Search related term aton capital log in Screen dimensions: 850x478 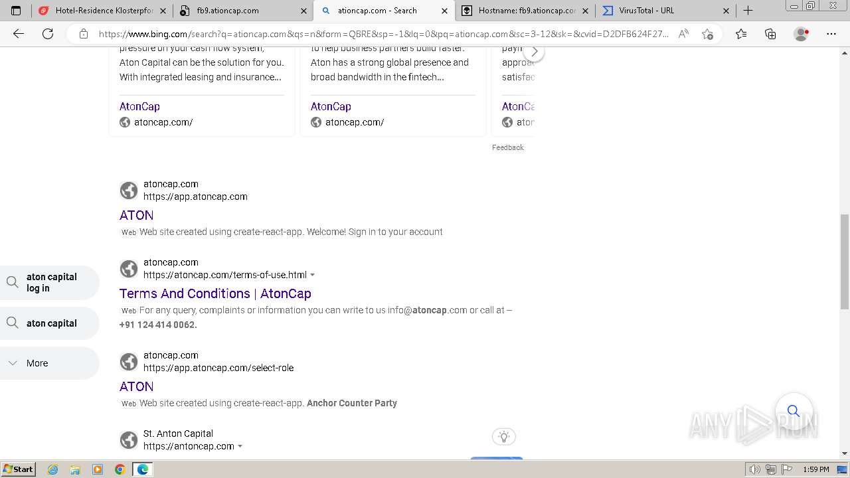[x=49, y=282]
